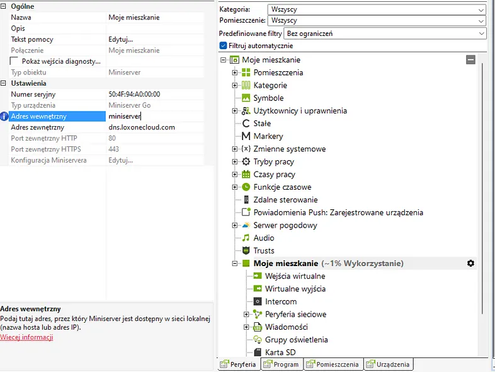Click the Wiadomości log icon
The height and width of the screenshot is (372, 495).
[258, 327]
